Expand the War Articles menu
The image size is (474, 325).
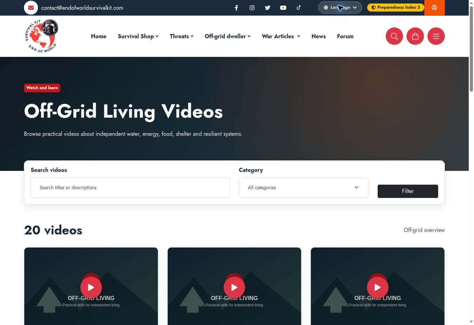point(281,36)
